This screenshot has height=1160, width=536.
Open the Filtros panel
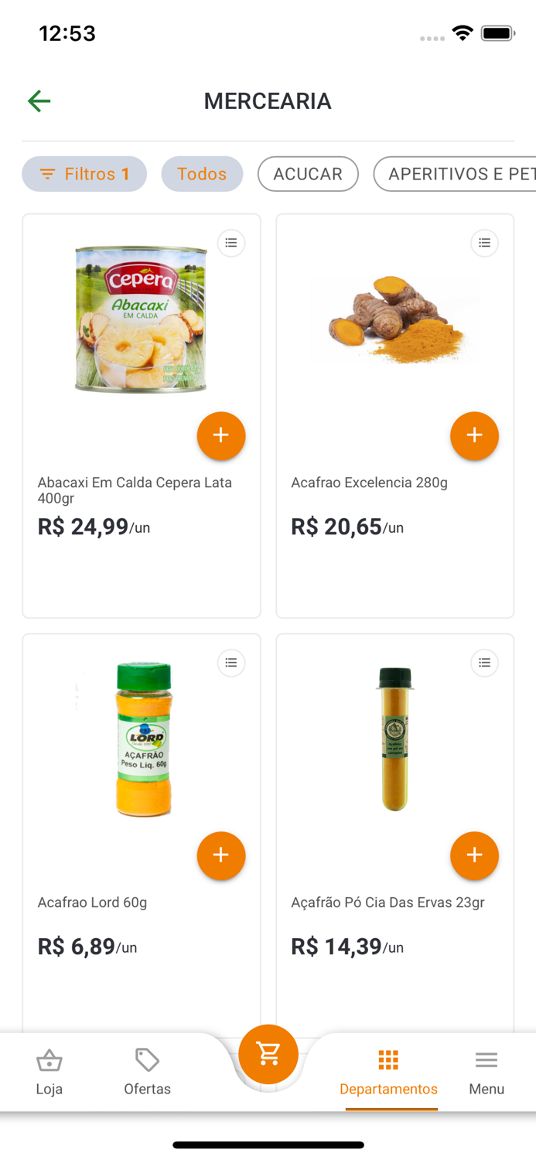coord(84,174)
